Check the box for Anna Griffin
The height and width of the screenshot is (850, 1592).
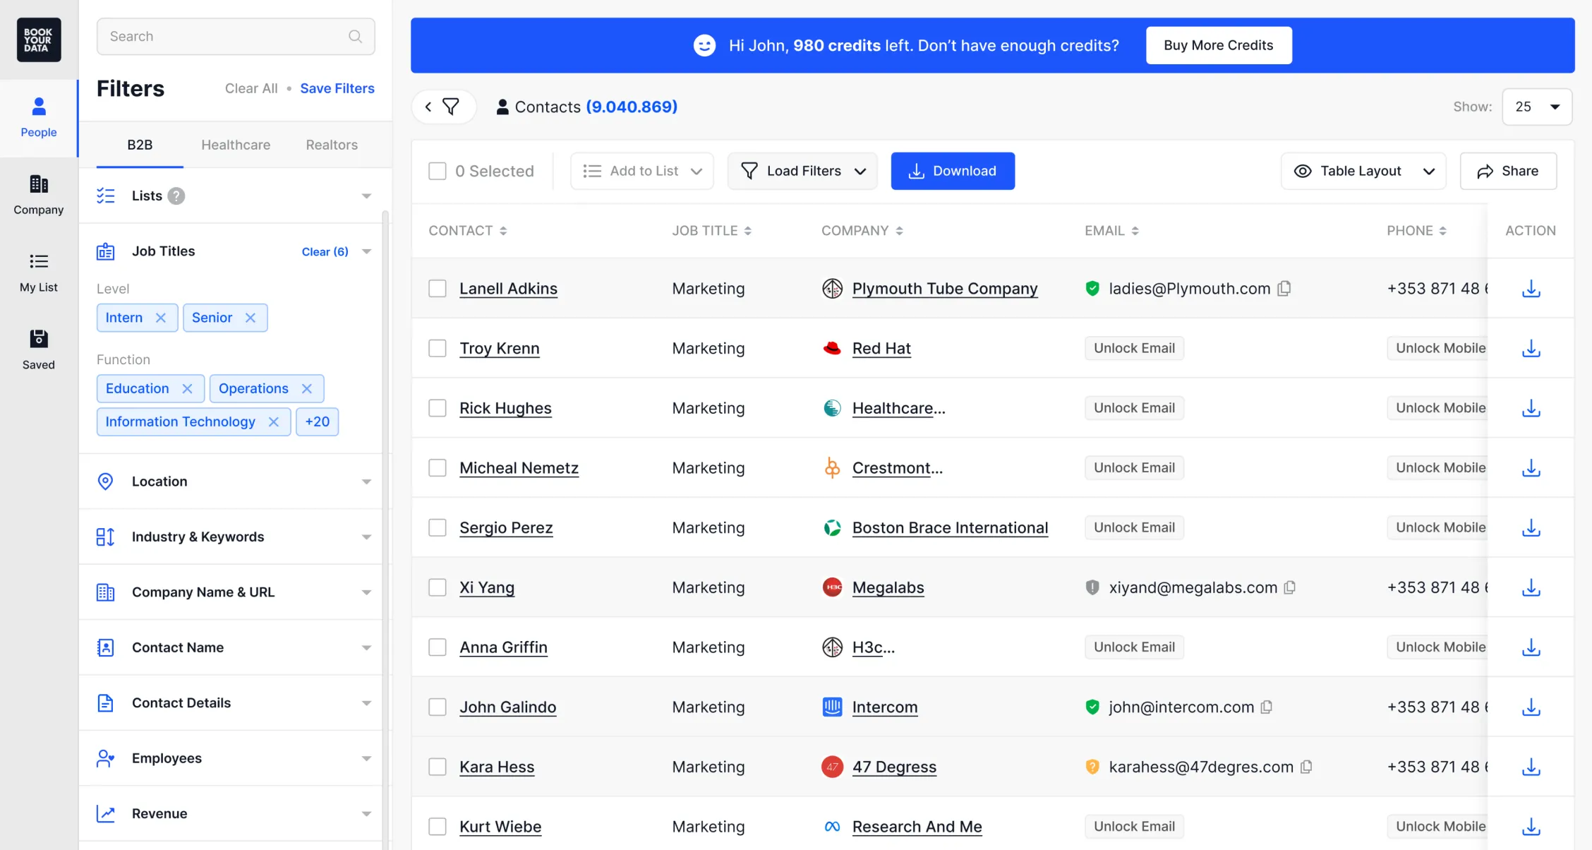(438, 647)
